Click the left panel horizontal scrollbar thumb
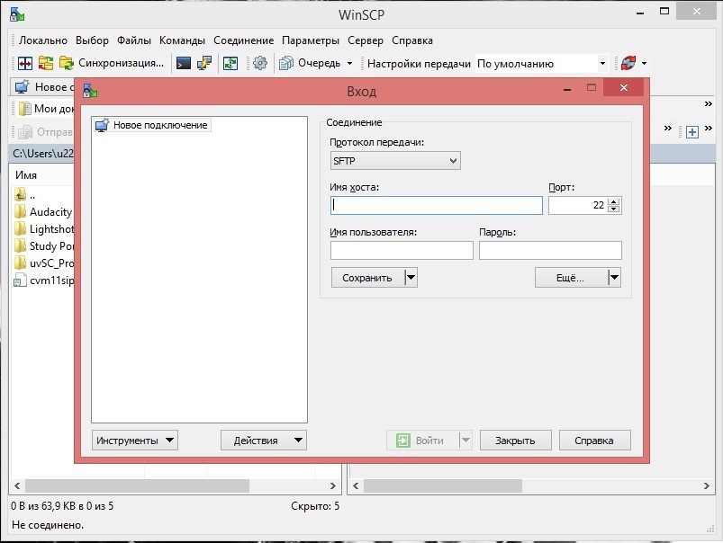Screen dimensions: 723x543 point(138,485)
